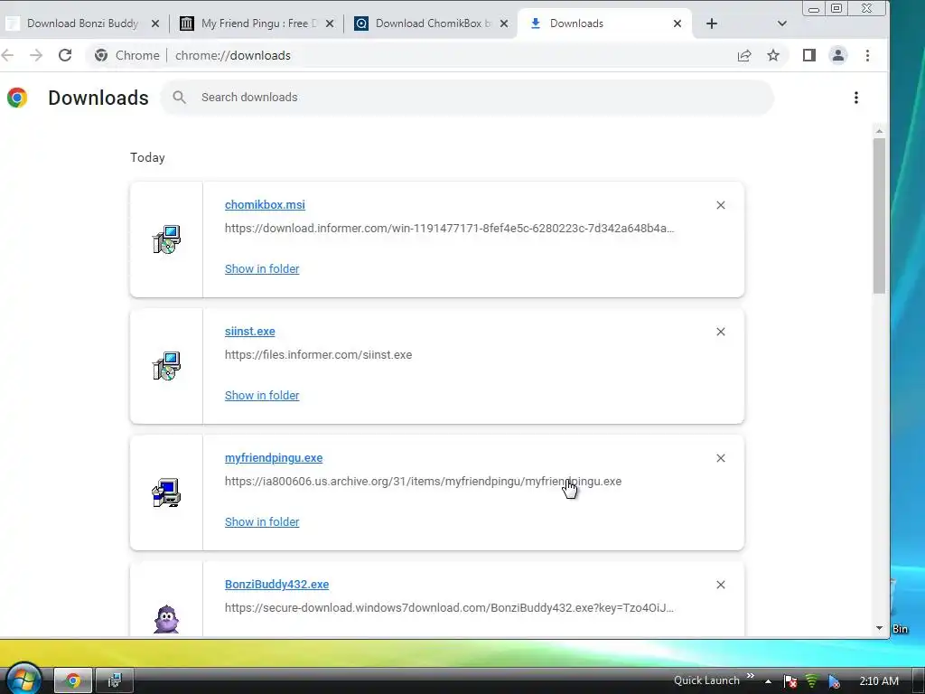925x694 pixels.
Task: Remove chomikbox.msi from the list
Action: coord(721,205)
